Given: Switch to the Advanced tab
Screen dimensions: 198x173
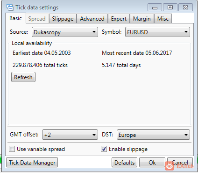Looking at the screenshot, I should (92, 19).
